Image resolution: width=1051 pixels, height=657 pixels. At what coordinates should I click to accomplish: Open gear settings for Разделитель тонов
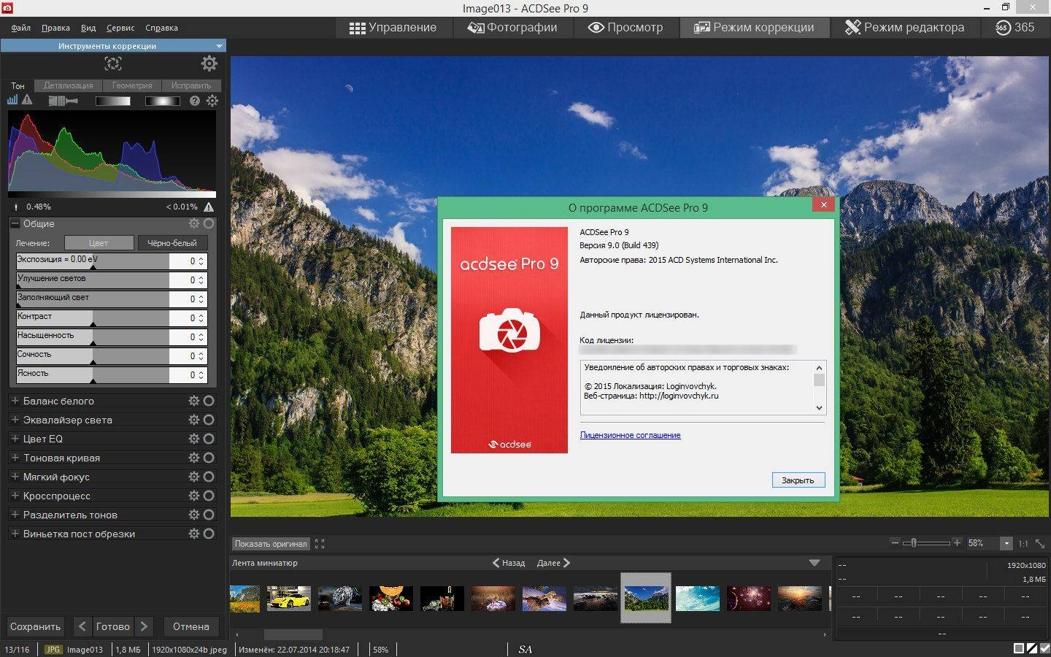click(194, 515)
